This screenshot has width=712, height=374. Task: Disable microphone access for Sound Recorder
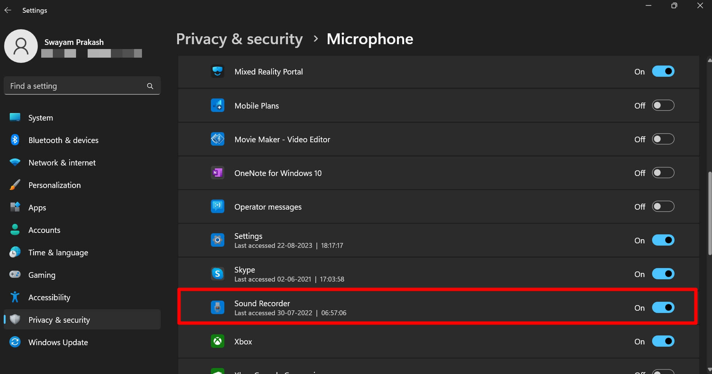(663, 307)
